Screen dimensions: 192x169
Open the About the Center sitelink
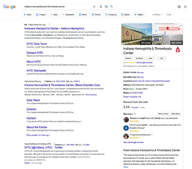point(37,127)
